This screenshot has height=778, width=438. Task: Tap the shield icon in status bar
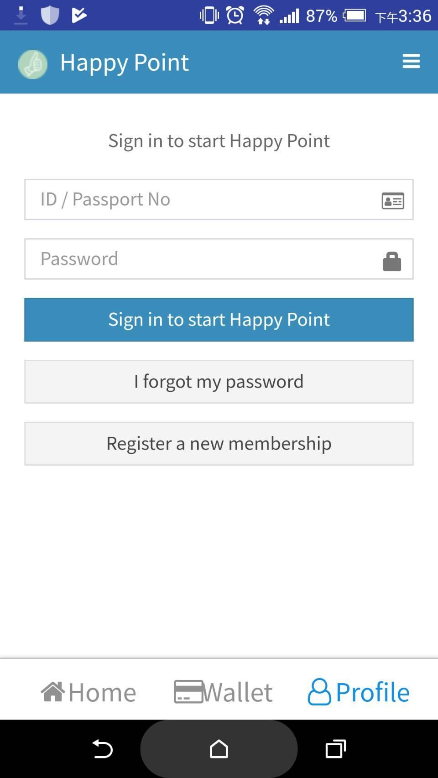(x=50, y=16)
